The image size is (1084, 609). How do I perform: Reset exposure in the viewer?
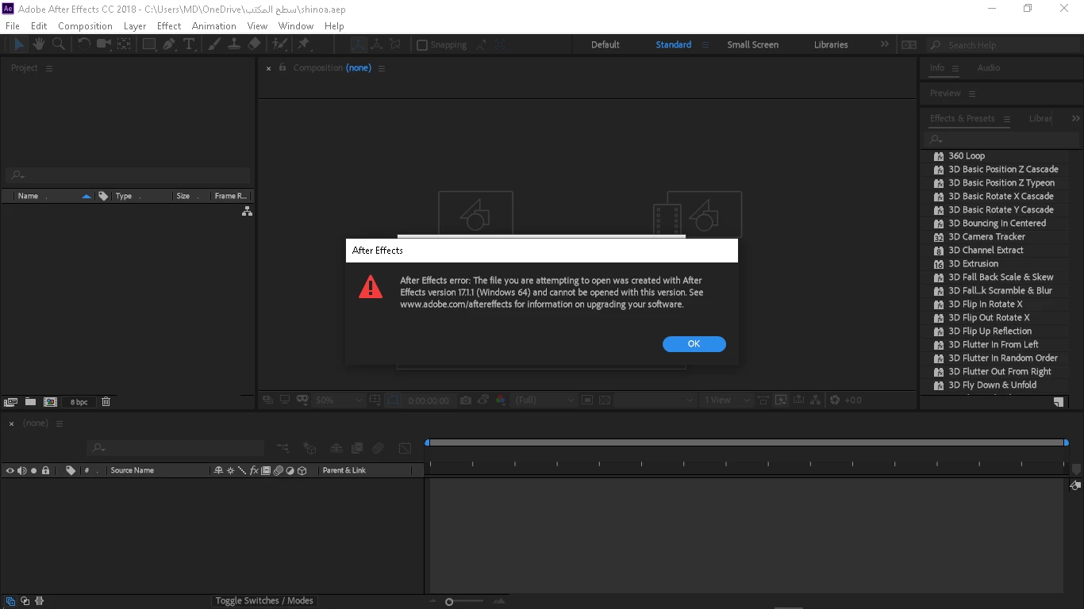click(834, 400)
